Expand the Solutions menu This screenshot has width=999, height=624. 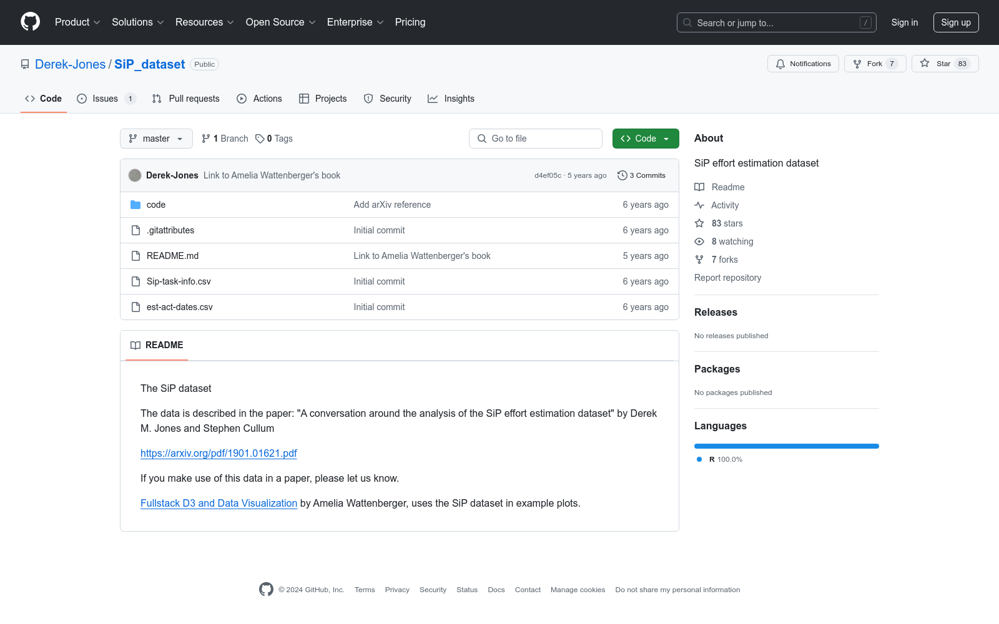(138, 22)
